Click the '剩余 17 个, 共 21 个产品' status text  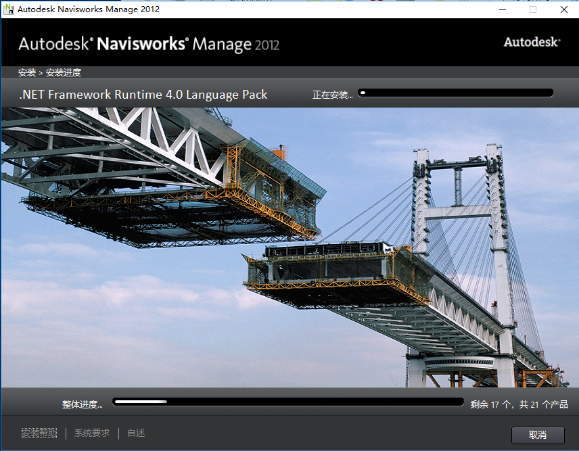[519, 404]
